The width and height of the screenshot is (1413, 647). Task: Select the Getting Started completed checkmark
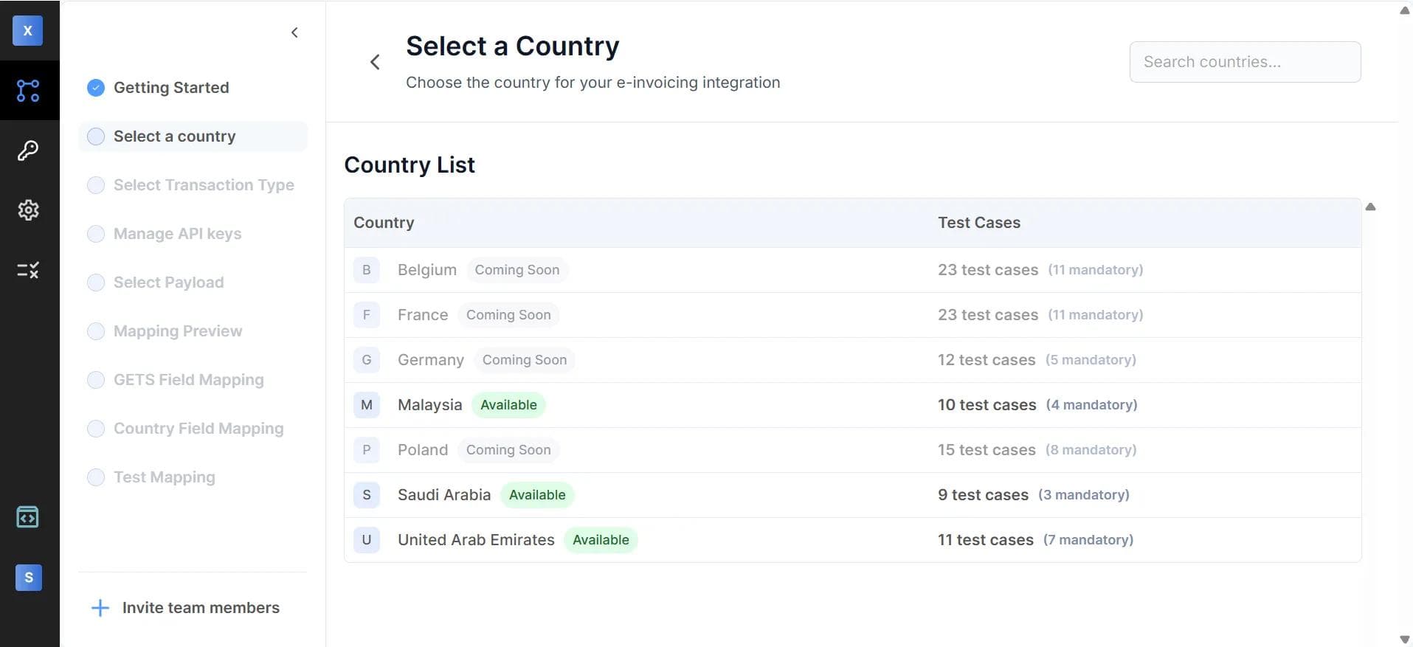click(x=95, y=87)
